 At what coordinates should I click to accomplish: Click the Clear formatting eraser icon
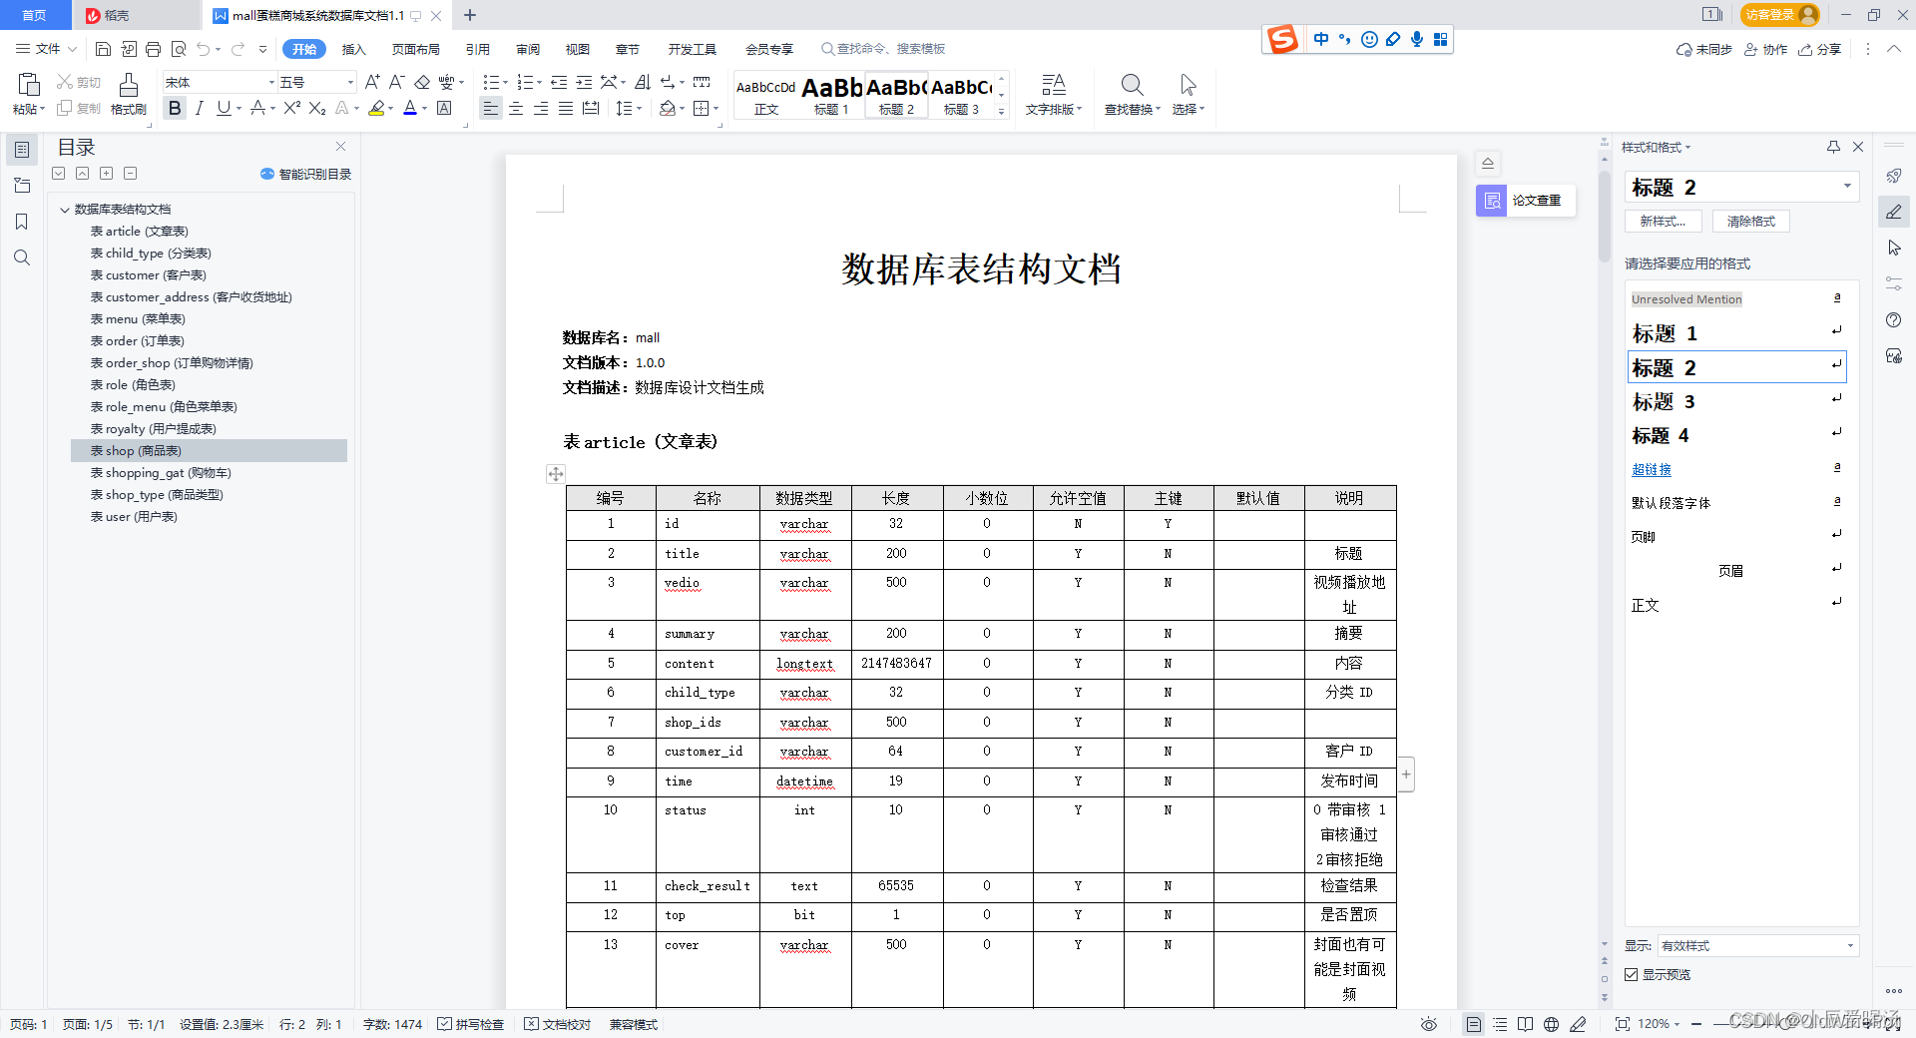422,82
